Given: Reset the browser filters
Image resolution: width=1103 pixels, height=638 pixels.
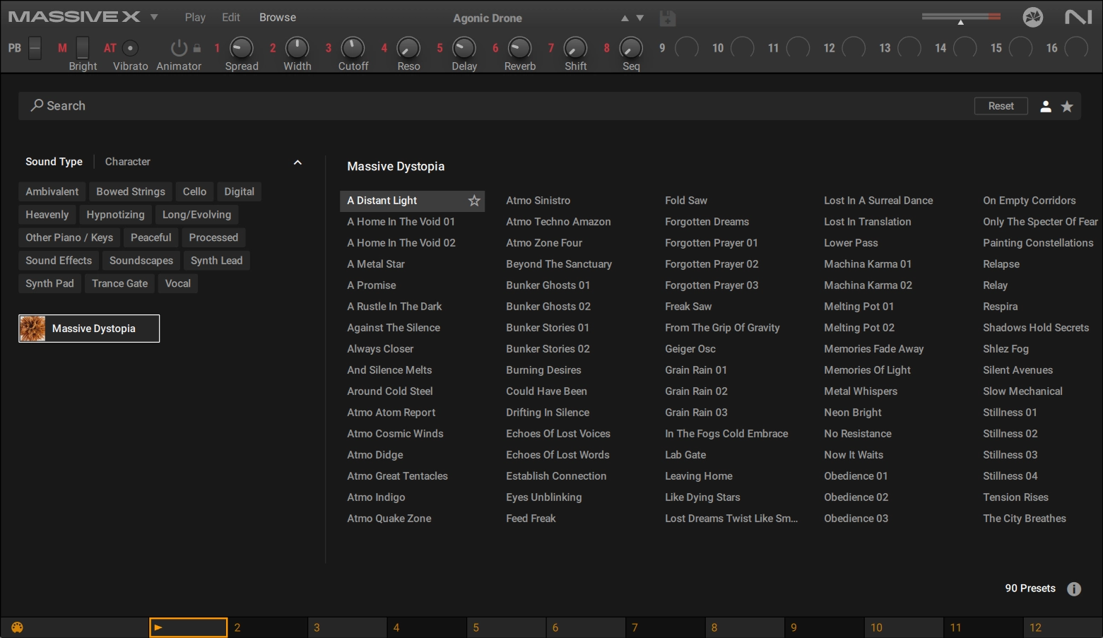Looking at the screenshot, I should point(1001,106).
